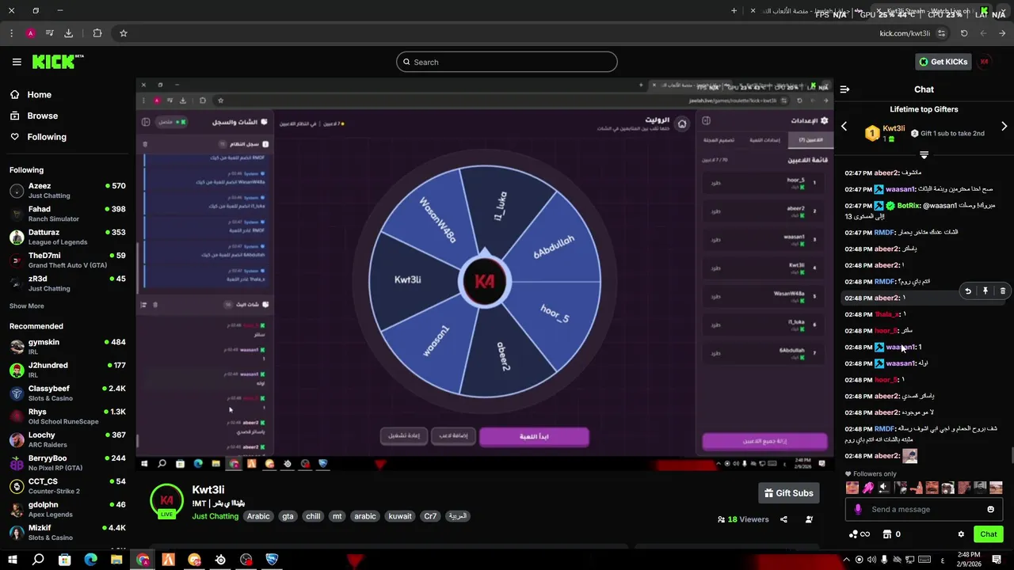Image resolution: width=1014 pixels, height=570 pixels.
Task: Delete the hovered chat message
Action: tap(1002, 291)
